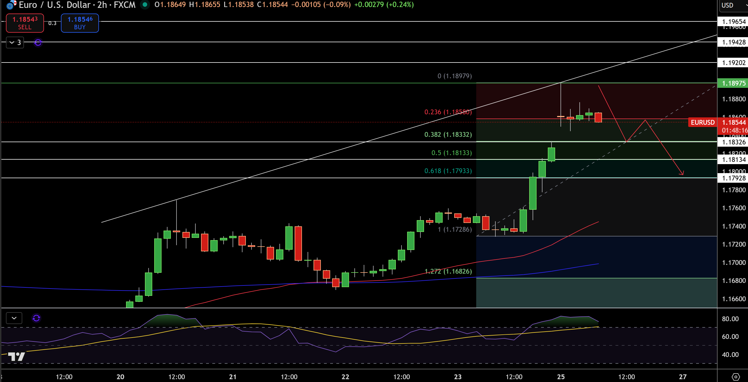Click the BUY button showing 1.18546

pos(80,23)
